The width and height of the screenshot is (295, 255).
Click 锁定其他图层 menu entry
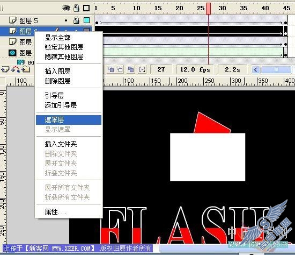pyautogui.click(x=64, y=47)
